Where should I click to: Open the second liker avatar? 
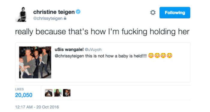point(58,93)
